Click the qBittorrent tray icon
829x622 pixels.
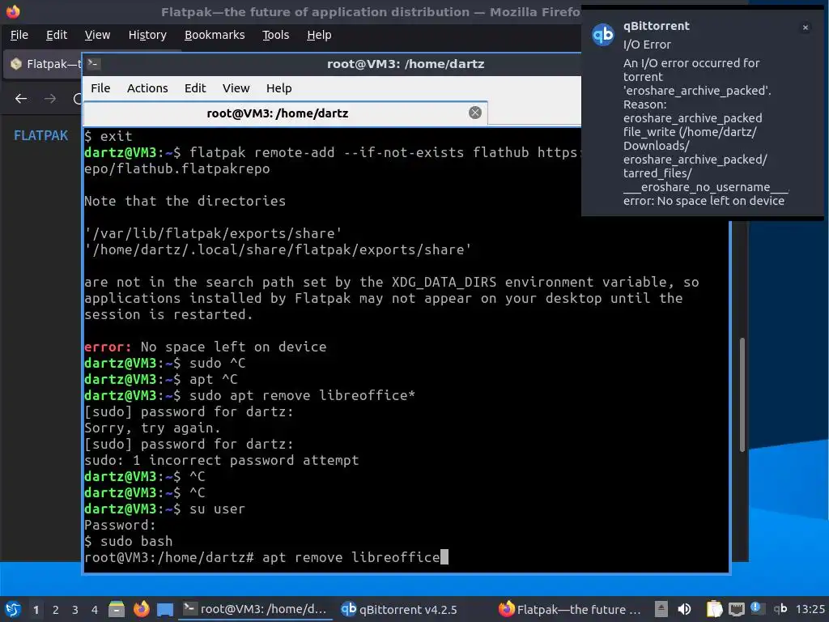click(x=780, y=609)
